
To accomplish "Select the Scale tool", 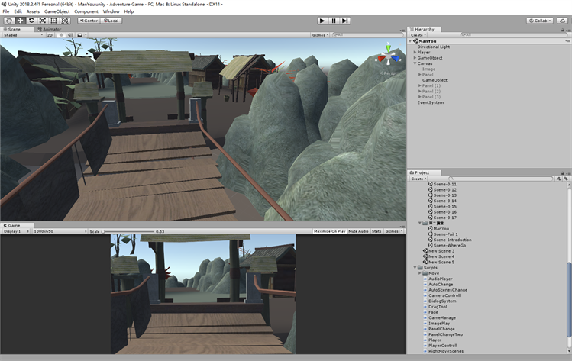I will tap(43, 21).
